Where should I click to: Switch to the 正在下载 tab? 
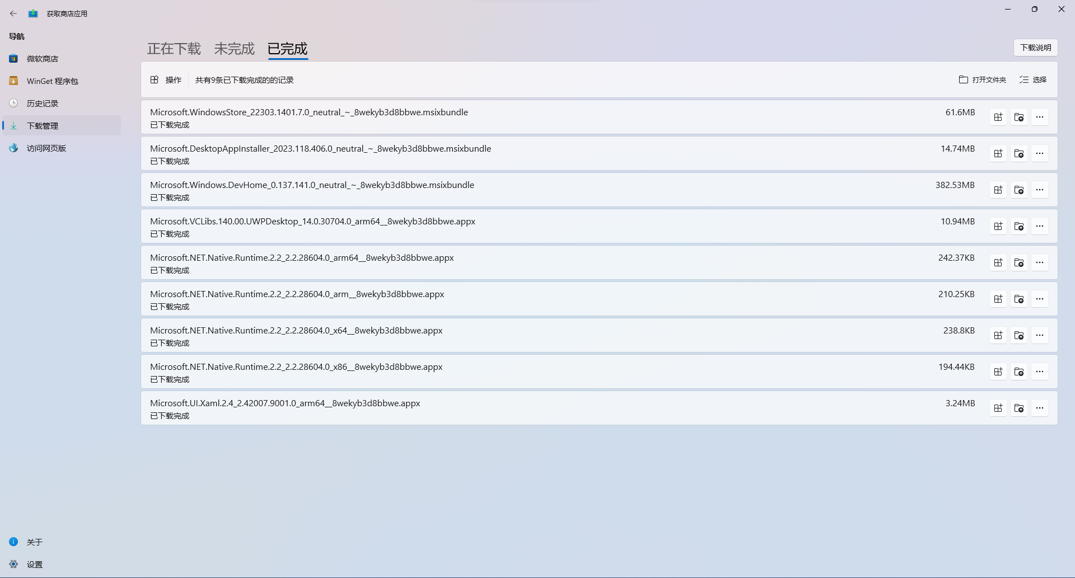click(174, 49)
